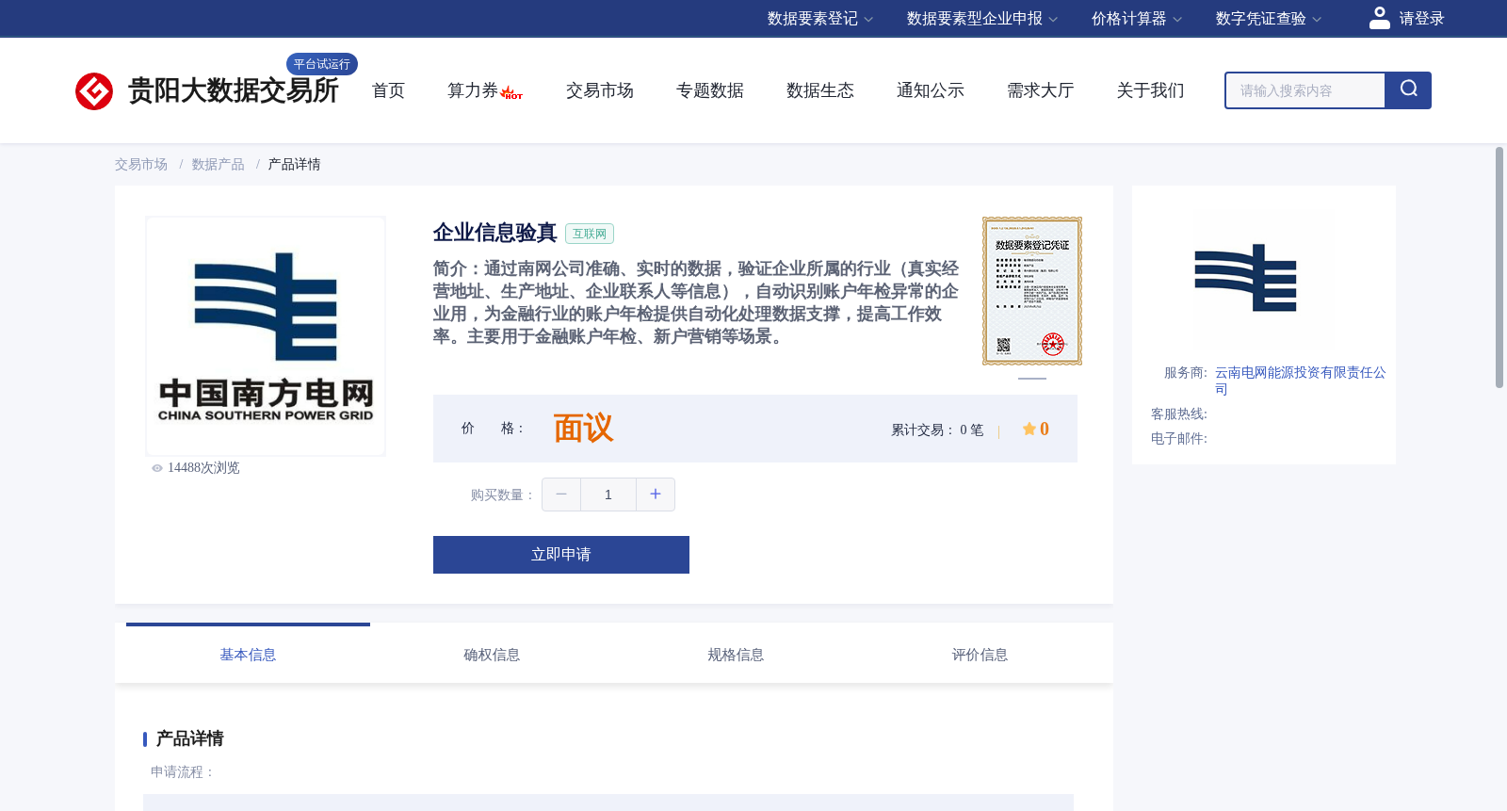This screenshot has height=811, width=1507.
Task: Increase purchase quantity with plus button
Action: 656,495
